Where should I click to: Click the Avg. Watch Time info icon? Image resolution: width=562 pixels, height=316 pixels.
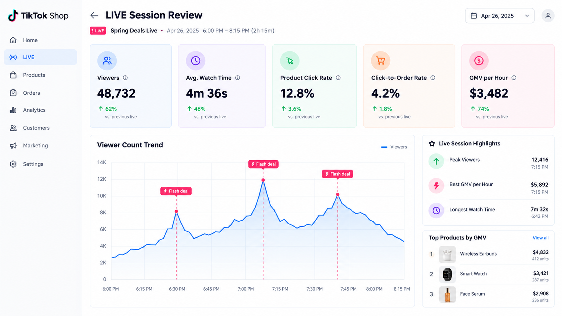click(238, 78)
